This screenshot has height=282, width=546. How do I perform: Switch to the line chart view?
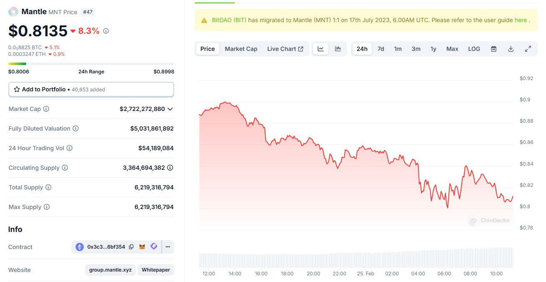point(321,49)
